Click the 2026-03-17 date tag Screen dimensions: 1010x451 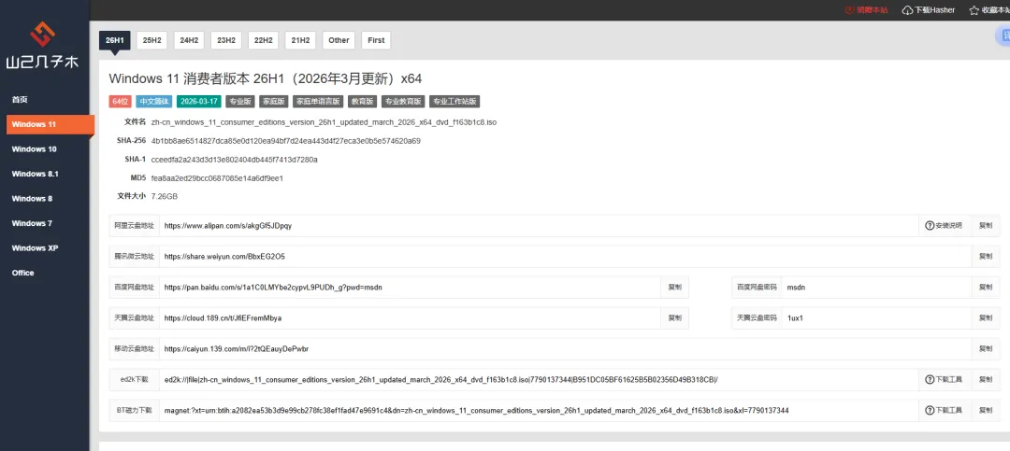coord(199,102)
